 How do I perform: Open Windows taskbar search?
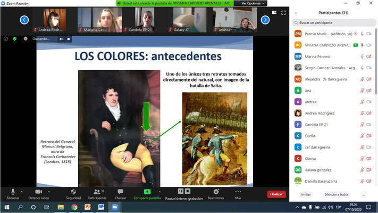point(20,207)
